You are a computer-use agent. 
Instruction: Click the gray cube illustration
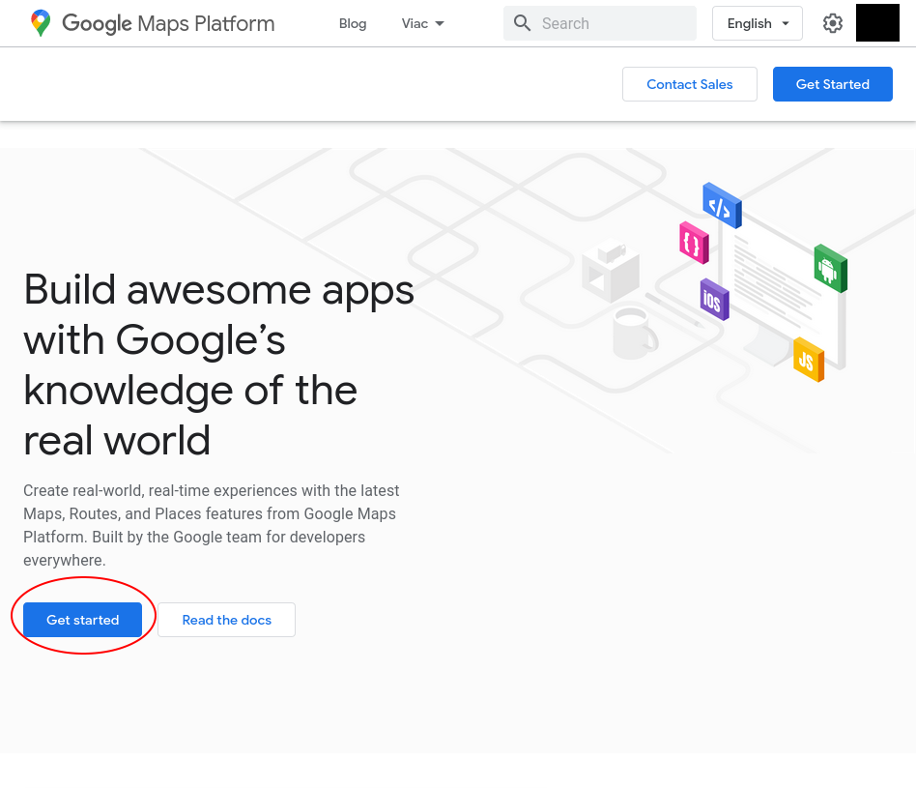611,271
